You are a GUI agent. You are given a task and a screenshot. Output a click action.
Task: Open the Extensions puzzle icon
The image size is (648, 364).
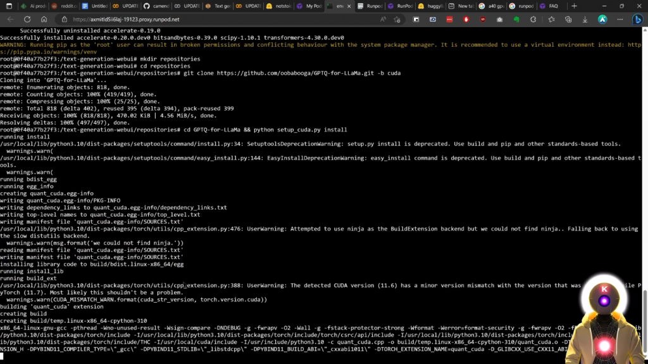coord(533,20)
